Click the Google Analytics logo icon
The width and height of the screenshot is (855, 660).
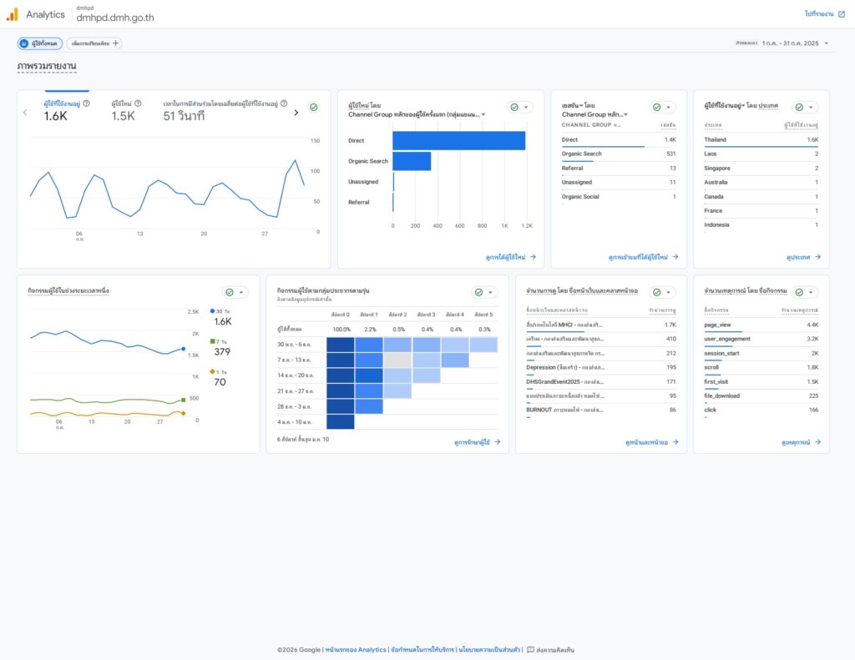click(12, 14)
